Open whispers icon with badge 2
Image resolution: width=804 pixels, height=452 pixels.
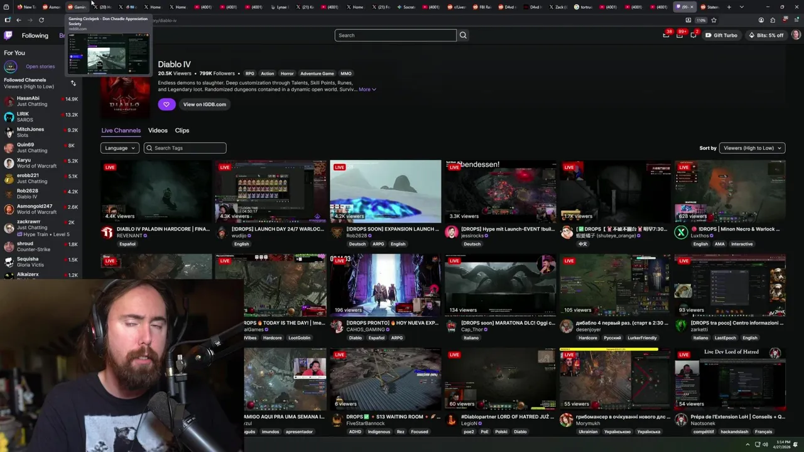(693, 35)
